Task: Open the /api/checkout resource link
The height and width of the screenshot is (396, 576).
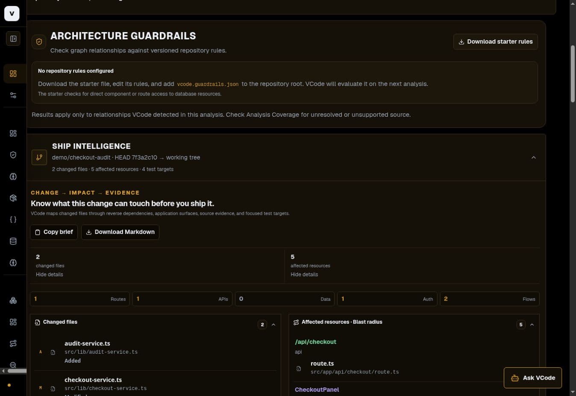Action: click(x=315, y=342)
